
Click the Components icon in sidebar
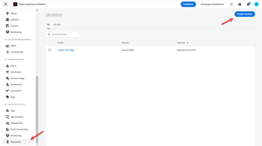click(x=7, y=52)
